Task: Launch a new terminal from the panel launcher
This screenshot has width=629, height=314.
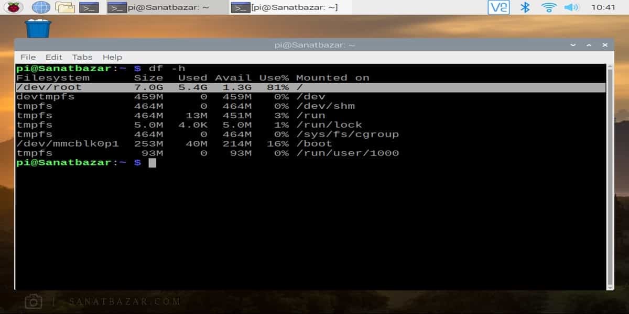Action: [89, 7]
